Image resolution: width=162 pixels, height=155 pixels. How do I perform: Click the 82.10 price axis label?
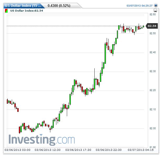tap(153, 109)
